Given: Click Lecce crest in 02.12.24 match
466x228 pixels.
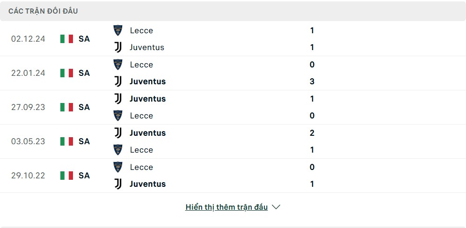Looking at the screenshot, I should point(118,30).
